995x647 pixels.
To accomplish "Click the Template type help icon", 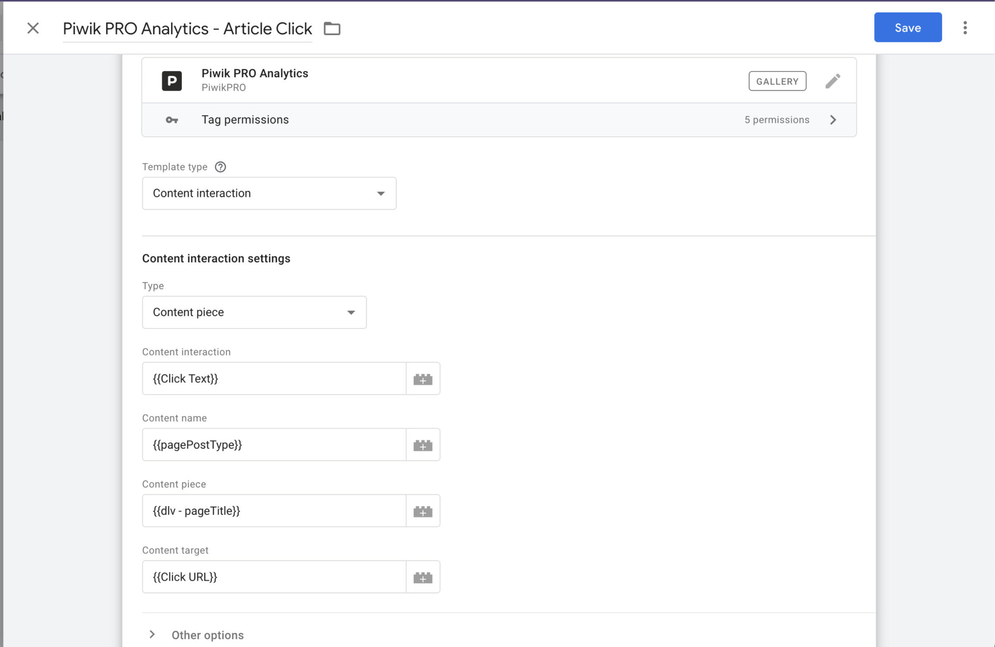I will coord(220,167).
